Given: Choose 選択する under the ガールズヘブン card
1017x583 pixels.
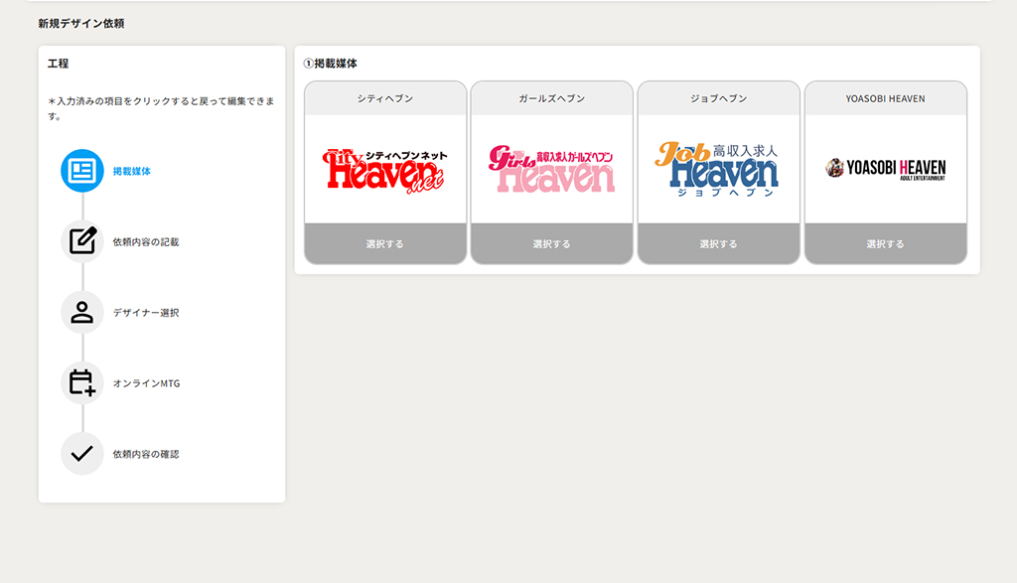Looking at the screenshot, I should pos(552,244).
